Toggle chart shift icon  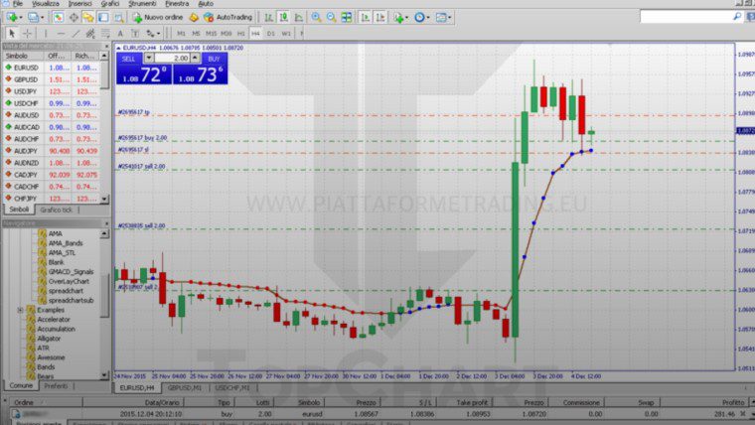click(x=380, y=18)
